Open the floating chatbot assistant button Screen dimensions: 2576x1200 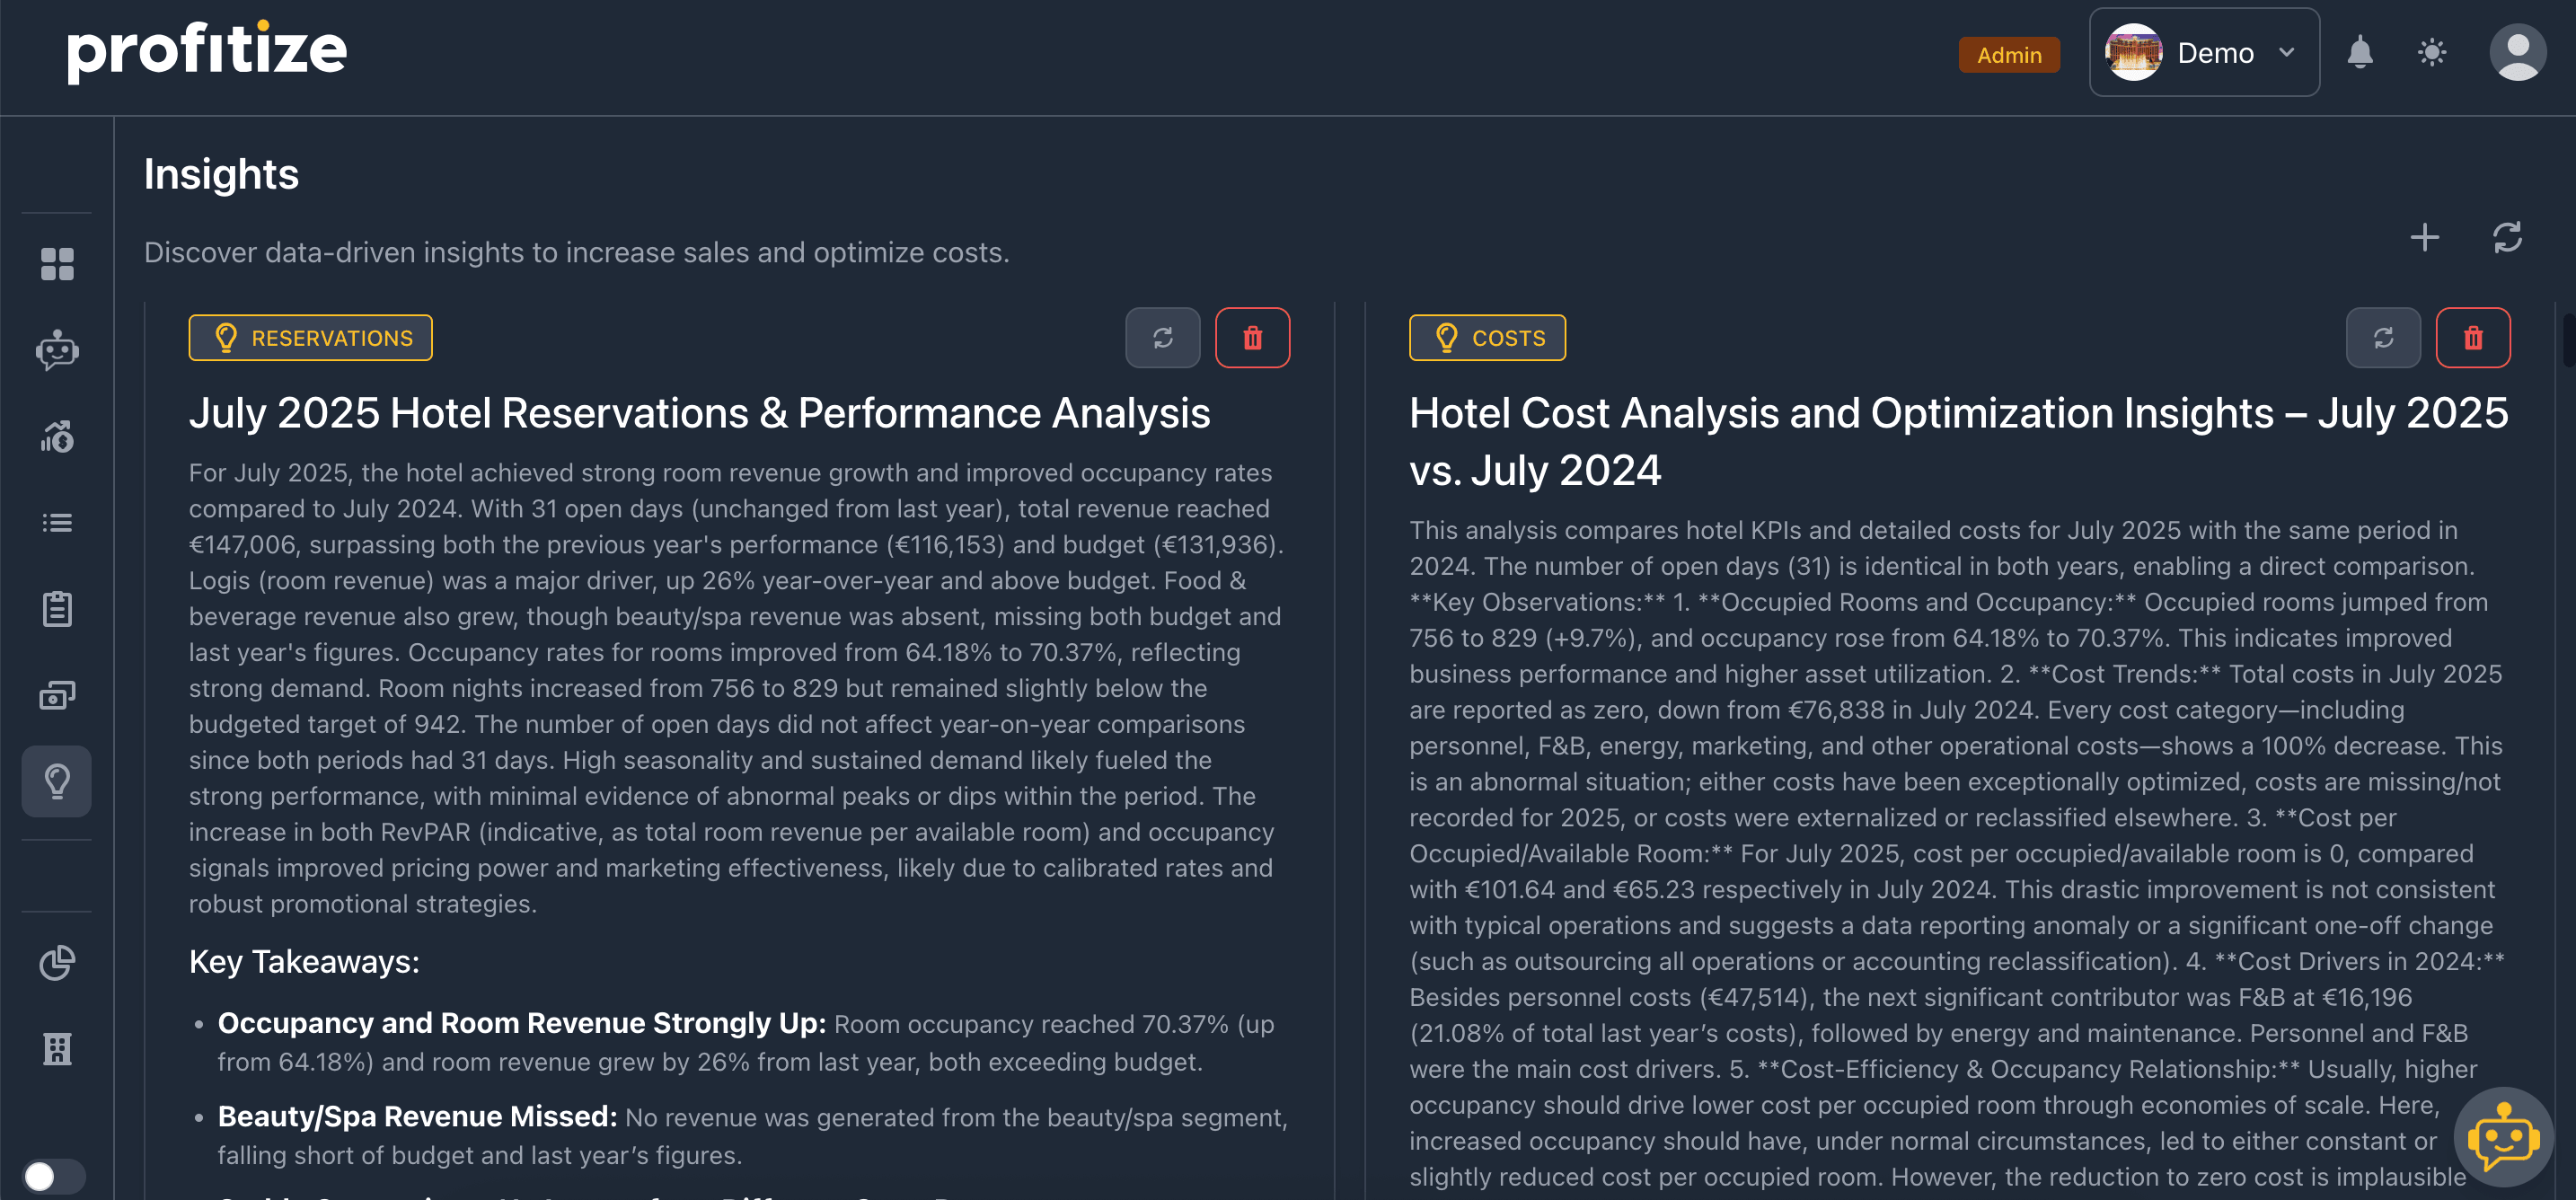[2503, 1137]
